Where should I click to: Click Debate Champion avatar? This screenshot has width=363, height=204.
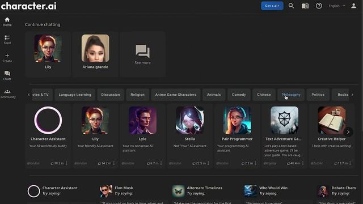[x=323, y=191]
